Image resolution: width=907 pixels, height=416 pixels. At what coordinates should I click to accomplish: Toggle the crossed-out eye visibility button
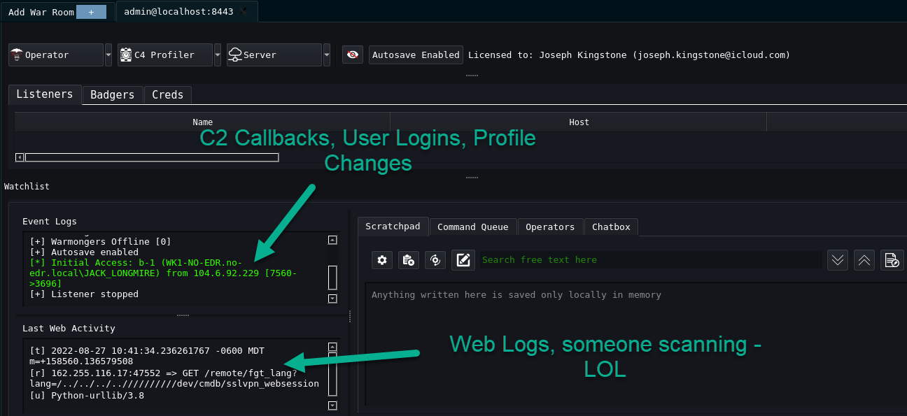tap(353, 55)
